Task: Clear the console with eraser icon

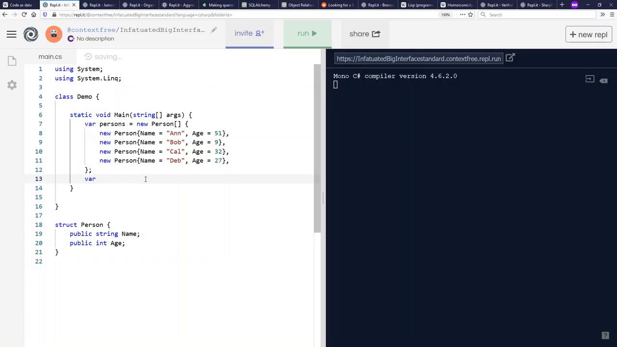Action: [x=604, y=80]
